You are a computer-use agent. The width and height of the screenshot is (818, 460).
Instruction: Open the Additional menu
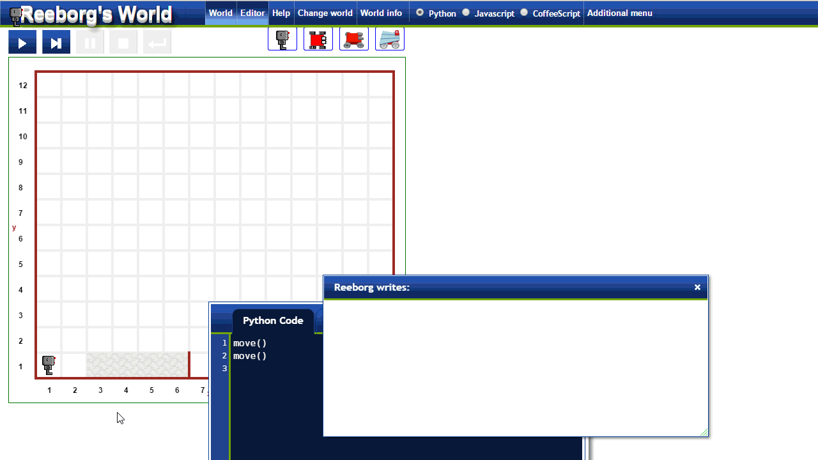pyautogui.click(x=620, y=13)
